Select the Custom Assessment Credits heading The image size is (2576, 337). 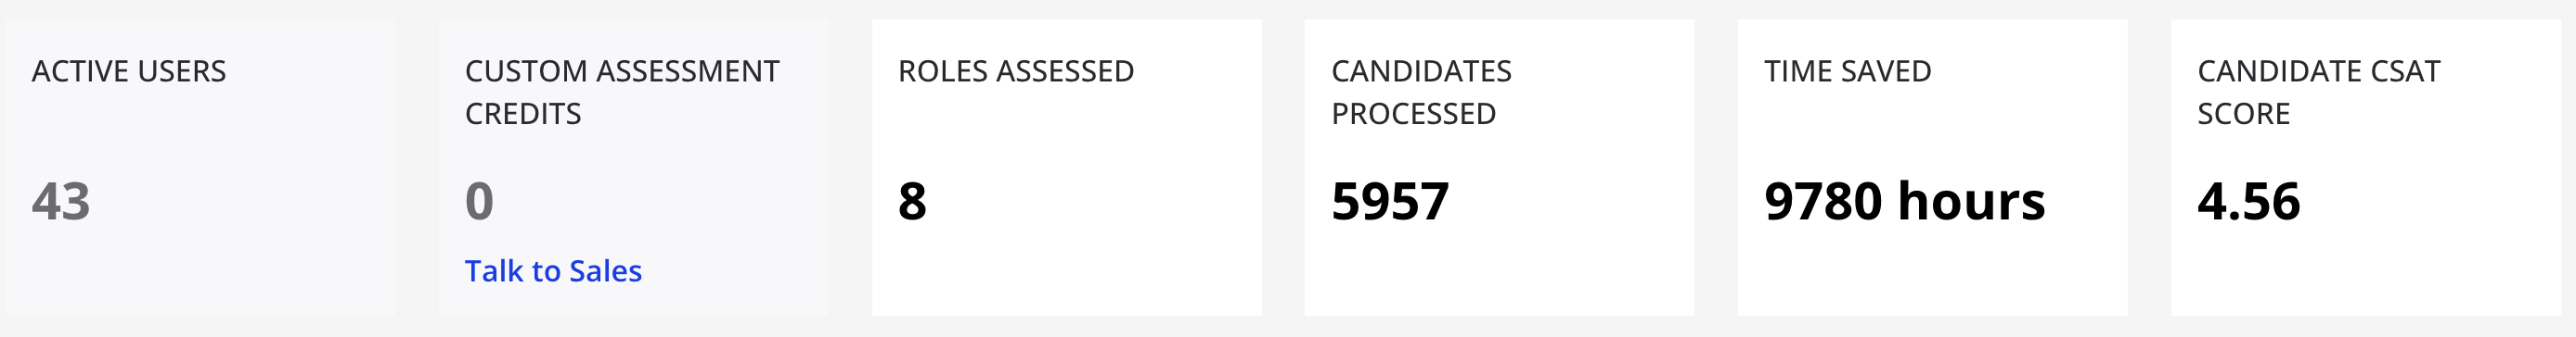tap(622, 93)
